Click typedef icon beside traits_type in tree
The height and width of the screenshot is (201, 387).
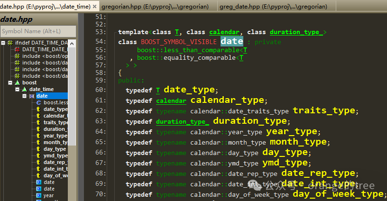[x=38, y=123]
